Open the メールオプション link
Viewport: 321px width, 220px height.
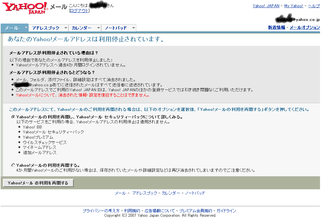(305, 27)
